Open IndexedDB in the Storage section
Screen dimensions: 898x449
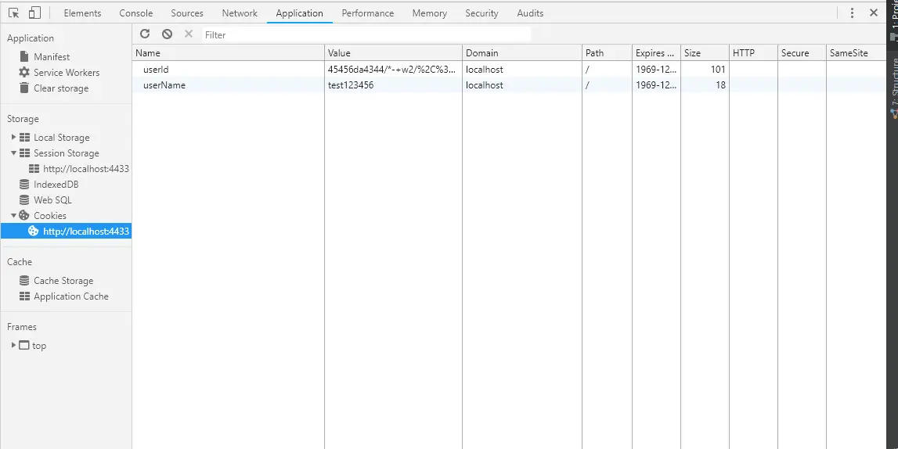(x=56, y=184)
